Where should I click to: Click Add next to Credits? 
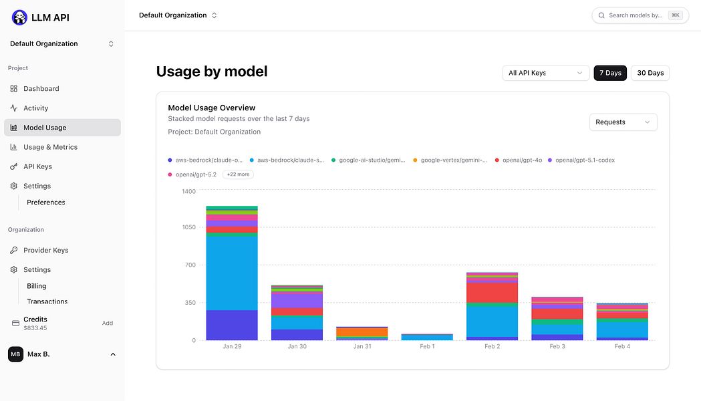pos(108,323)
